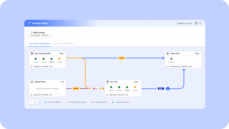The height and width of the screenshot is (129, 229).
Task: Click the clock icon in Store Hamburg-Mitte card
Action: coord(31,66)
